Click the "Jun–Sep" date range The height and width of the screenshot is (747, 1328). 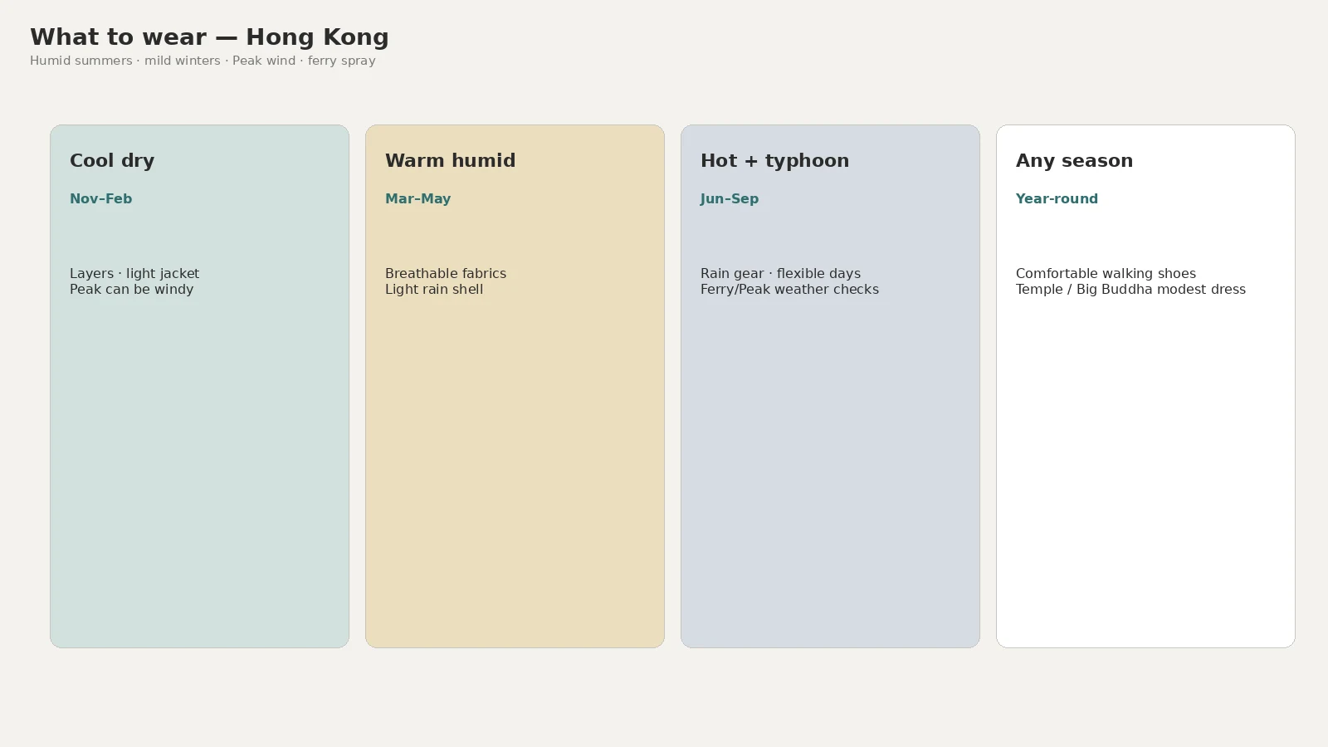(x=730, y=198)
